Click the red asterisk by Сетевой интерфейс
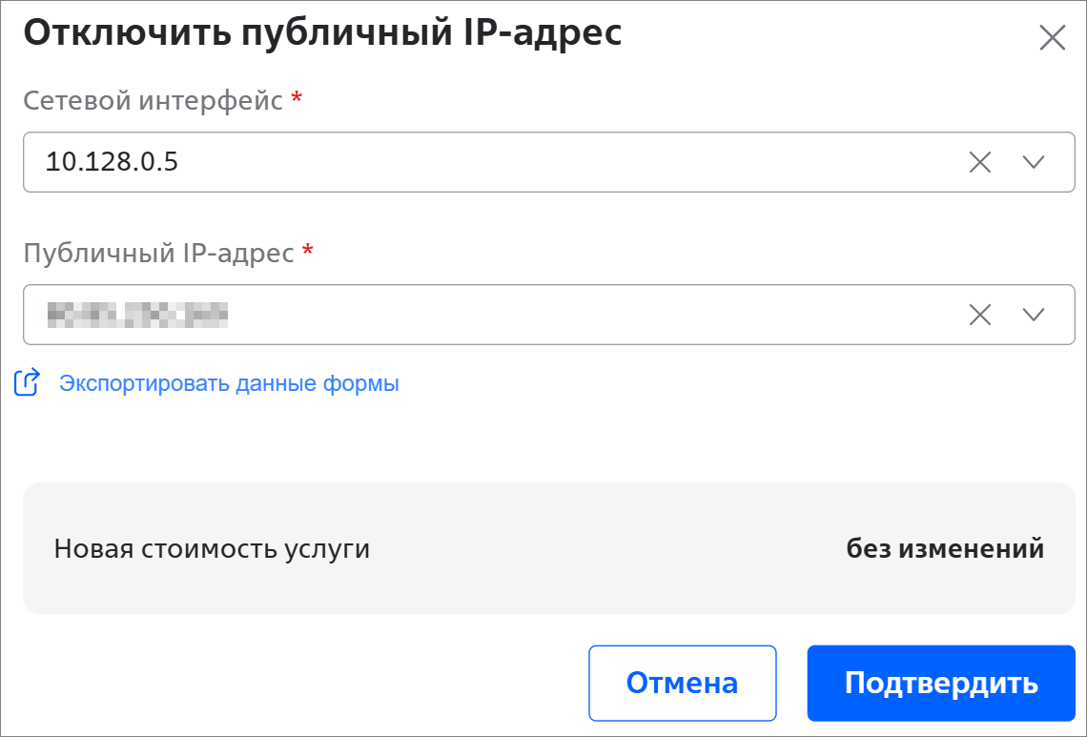This screenshot has height=737, width=1087. (297, 99)
